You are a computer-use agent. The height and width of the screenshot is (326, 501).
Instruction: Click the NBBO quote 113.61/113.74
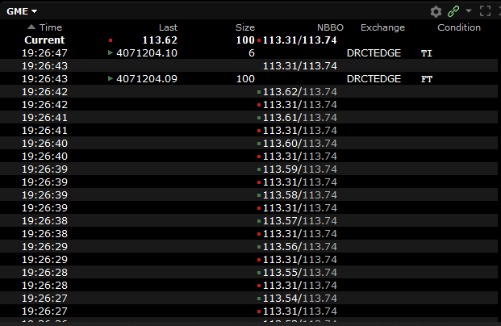(299, 118)
